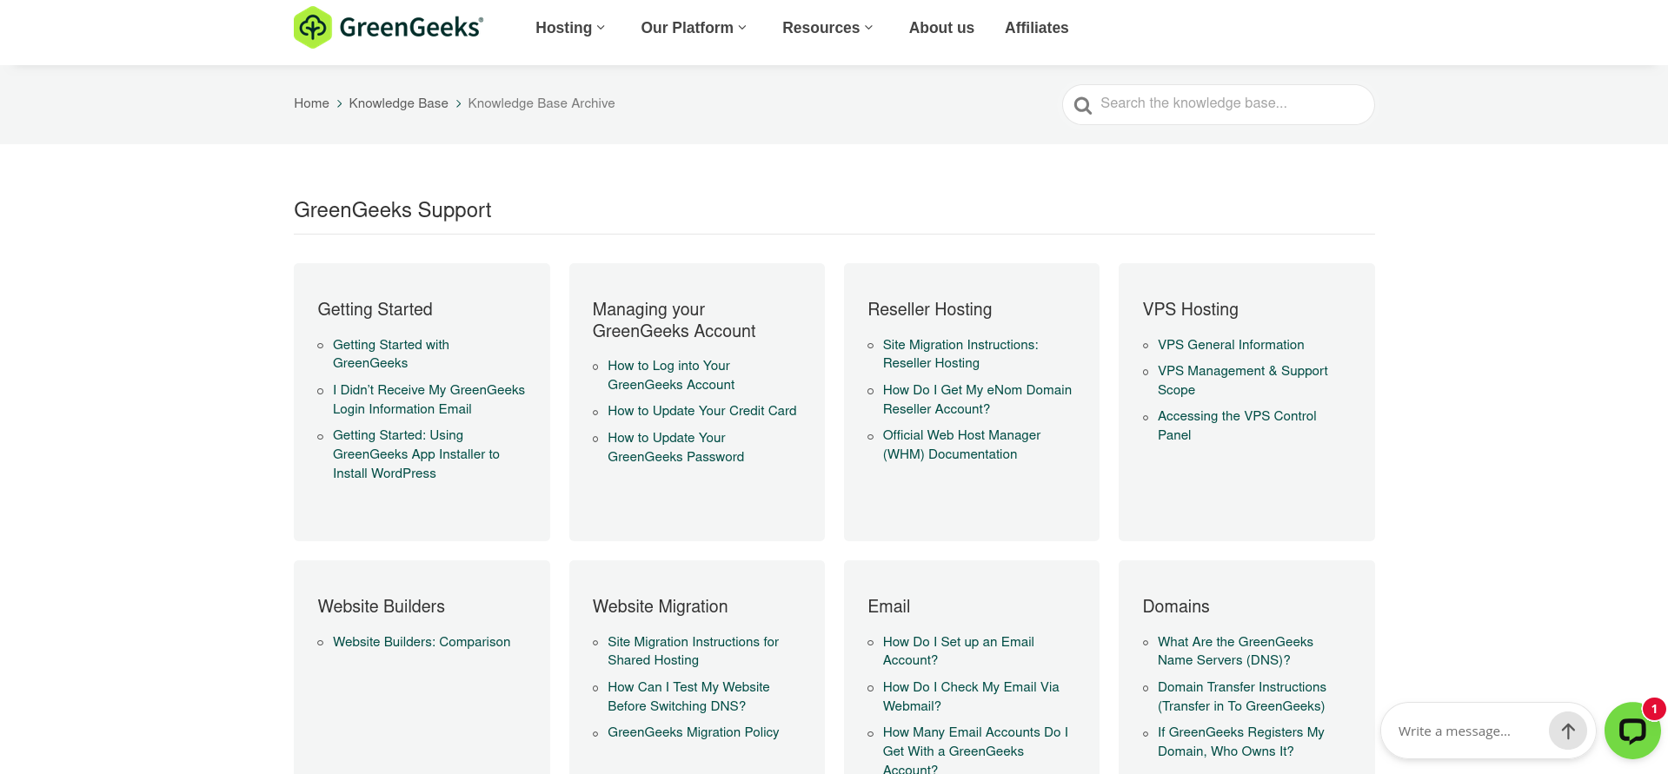Screen dimensions: 1668x774
Task: Open I Didn't Receive Login Information Email
Action: [429, 400]
